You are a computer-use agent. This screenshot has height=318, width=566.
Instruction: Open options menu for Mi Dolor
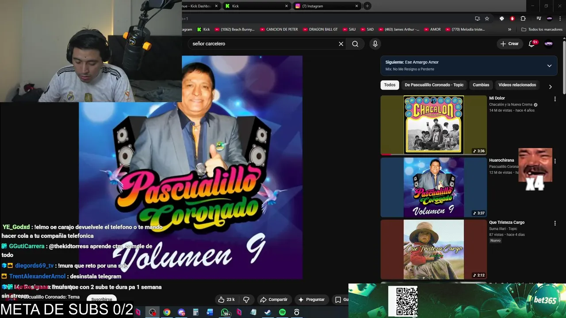pos(555,99)
